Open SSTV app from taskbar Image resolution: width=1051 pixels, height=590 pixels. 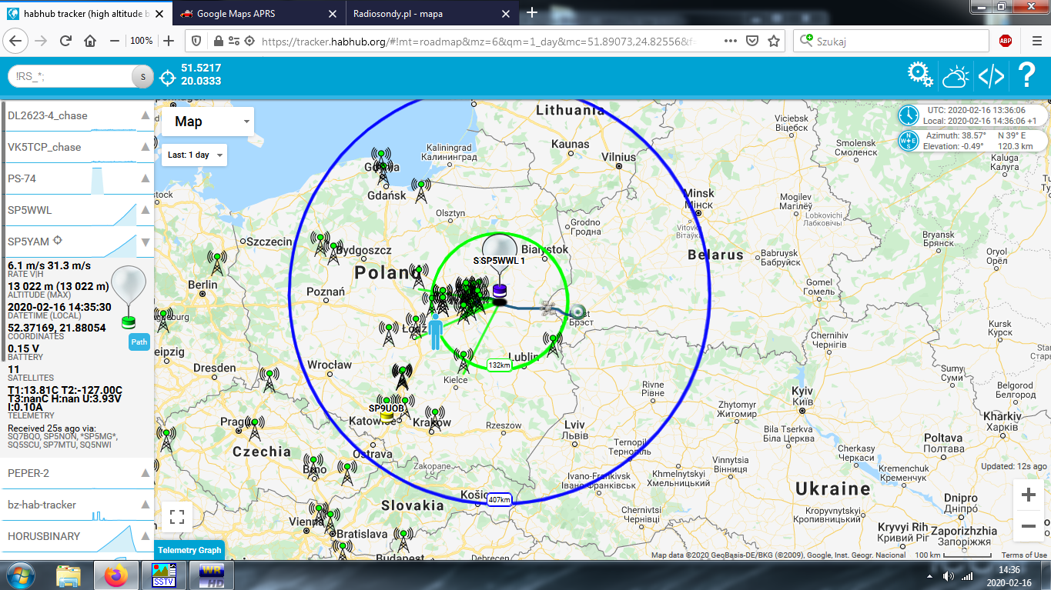[x=163, y=575]
